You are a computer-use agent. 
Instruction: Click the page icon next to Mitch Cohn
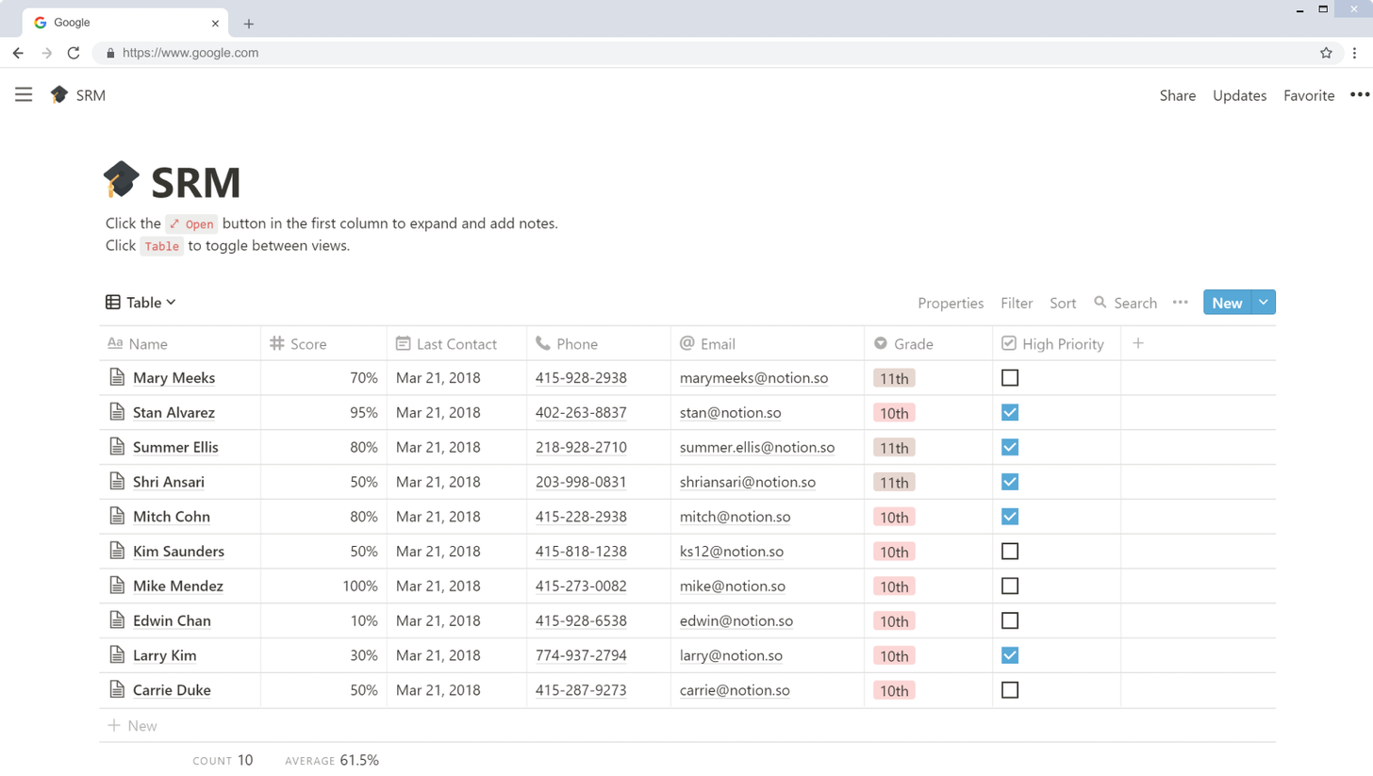tap(117, 516)
